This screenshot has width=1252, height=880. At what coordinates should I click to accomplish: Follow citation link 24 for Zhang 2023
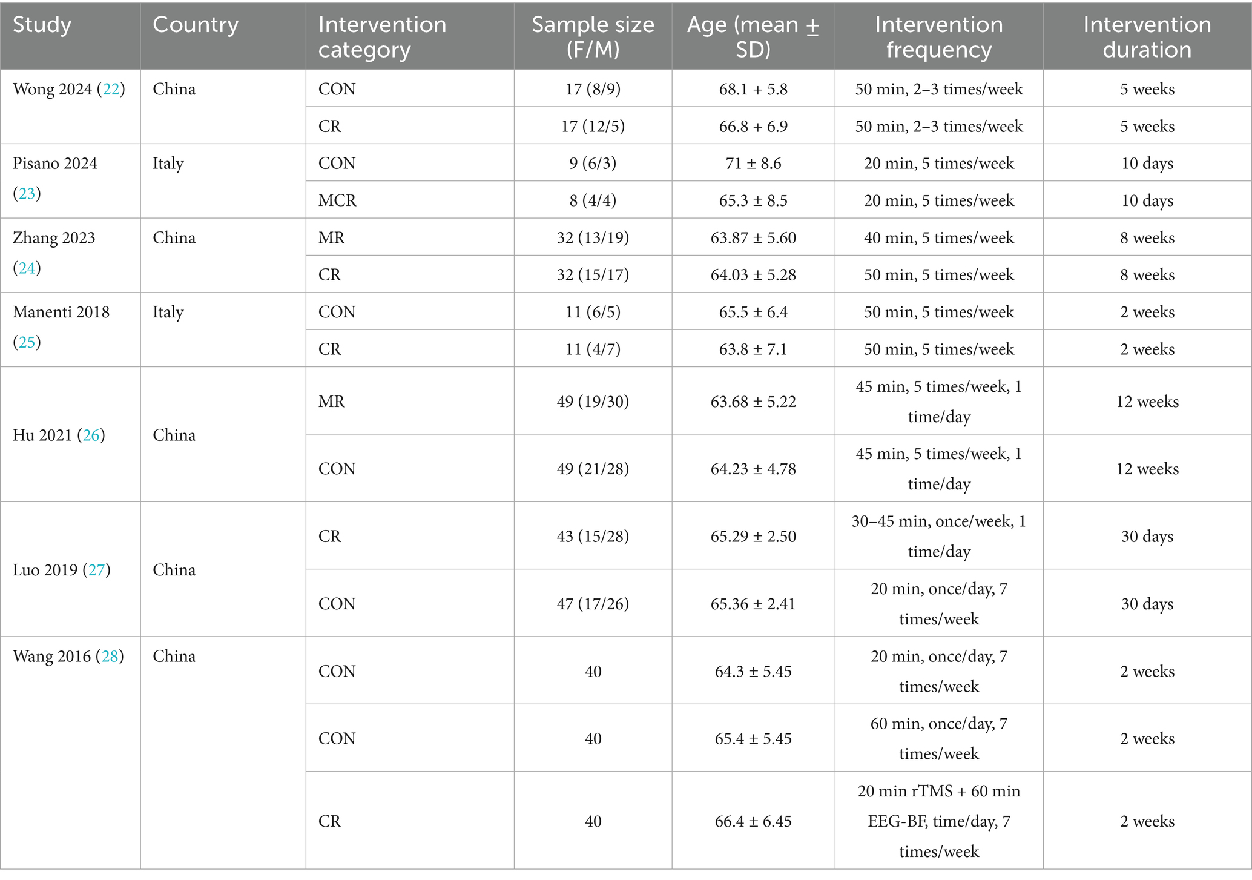27,268
